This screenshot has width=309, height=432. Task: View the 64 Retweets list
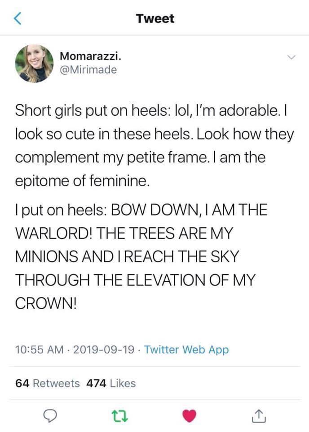[x=48, y=383]
